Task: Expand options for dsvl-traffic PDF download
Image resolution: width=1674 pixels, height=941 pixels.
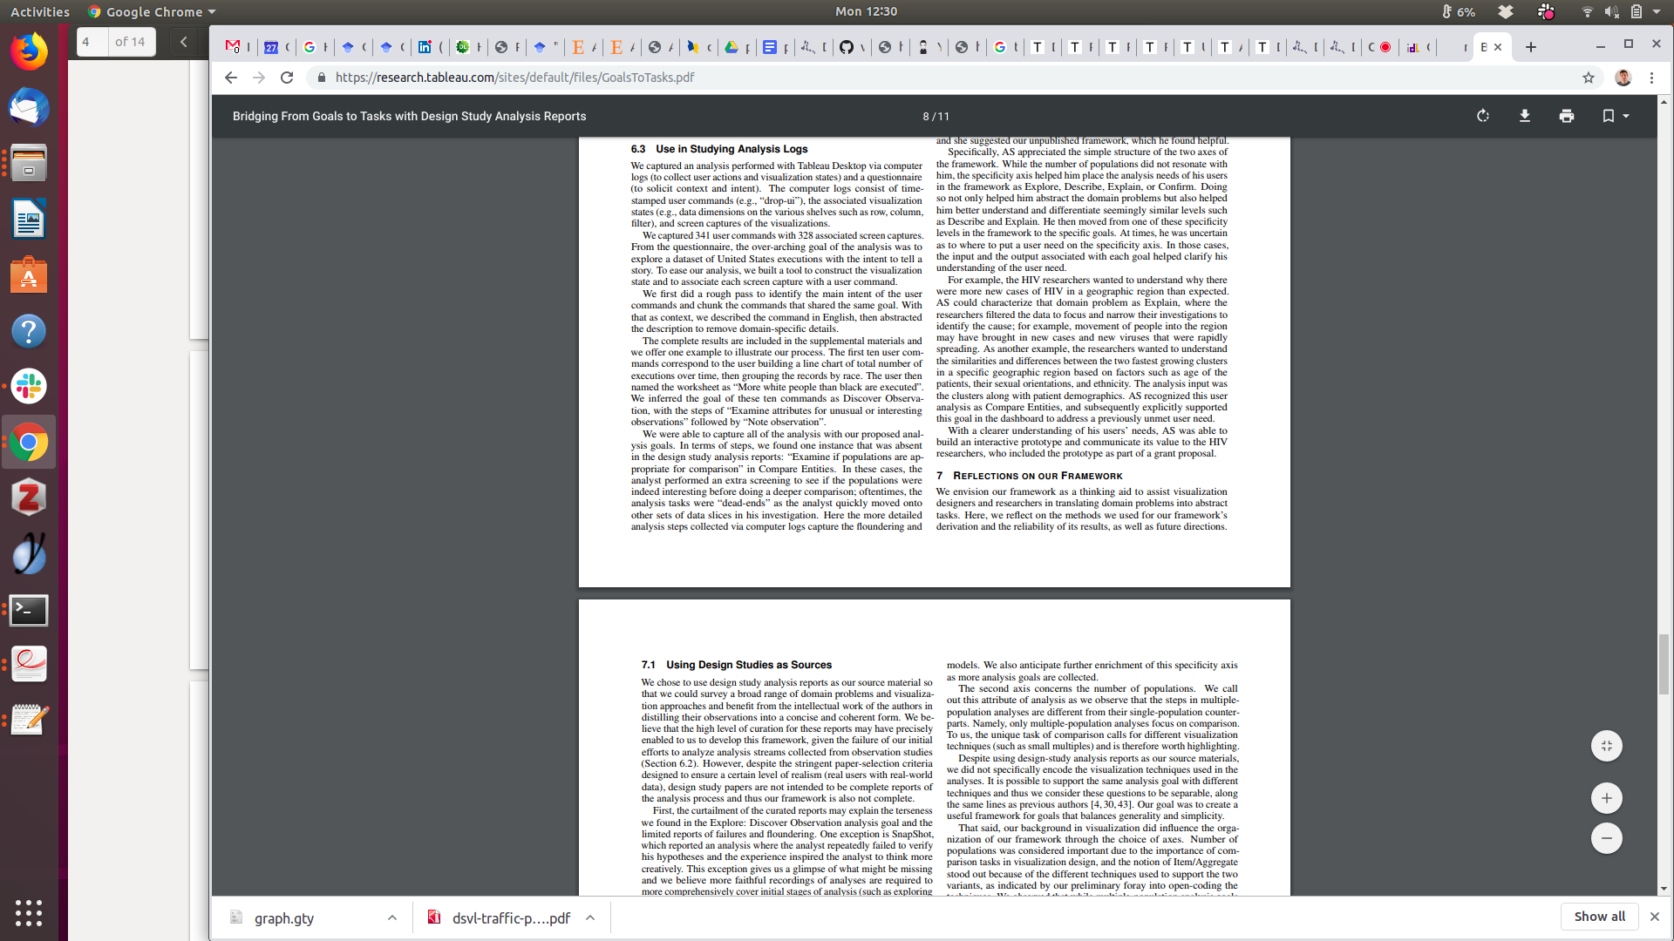Action: coord(590,917)
